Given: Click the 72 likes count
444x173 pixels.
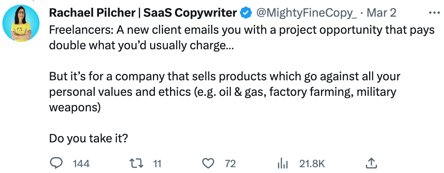Looking at the screenshot, I should coord(230,164).
